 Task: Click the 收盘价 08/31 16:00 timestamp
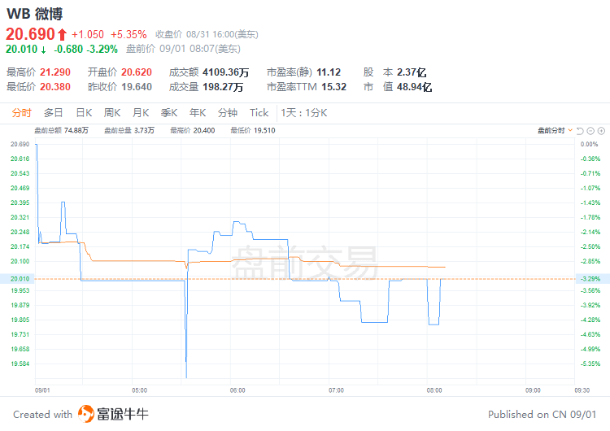click(x=207, y=35)
